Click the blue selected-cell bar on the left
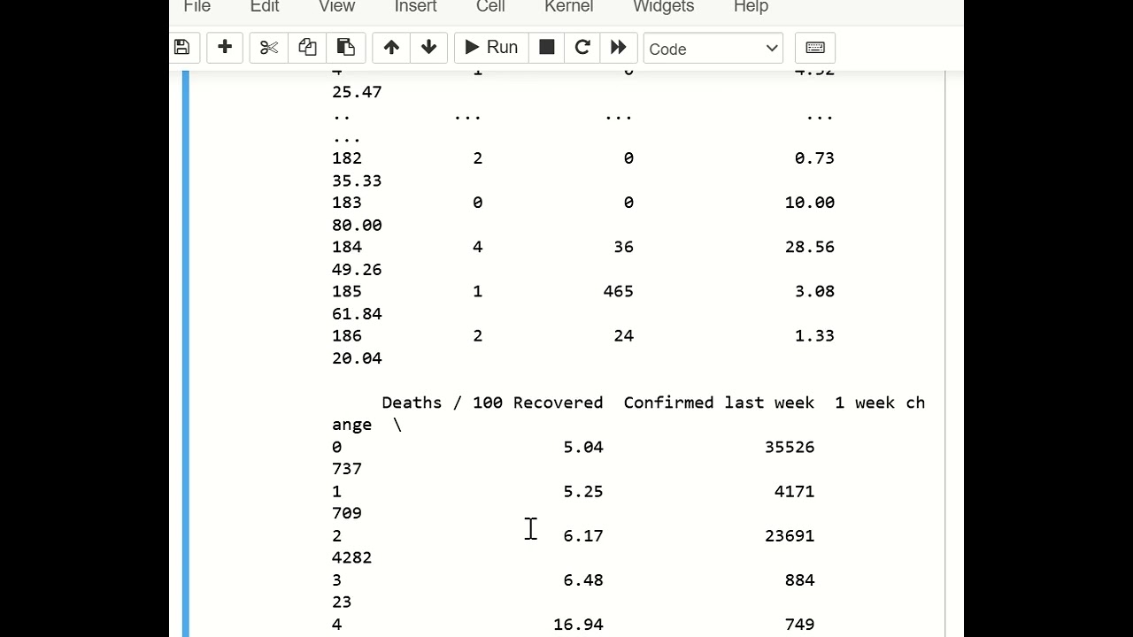Image resolution: width=1133 pixels, height=637 pixels. click(186, 354)
